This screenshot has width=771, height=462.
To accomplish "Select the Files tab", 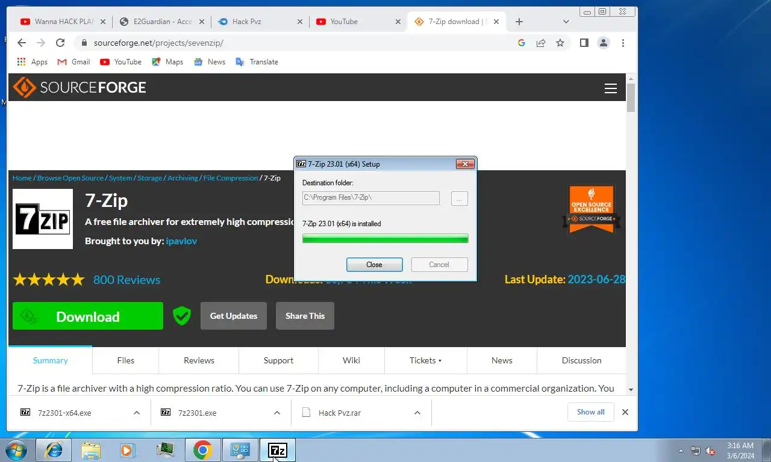I will (125, 360).
